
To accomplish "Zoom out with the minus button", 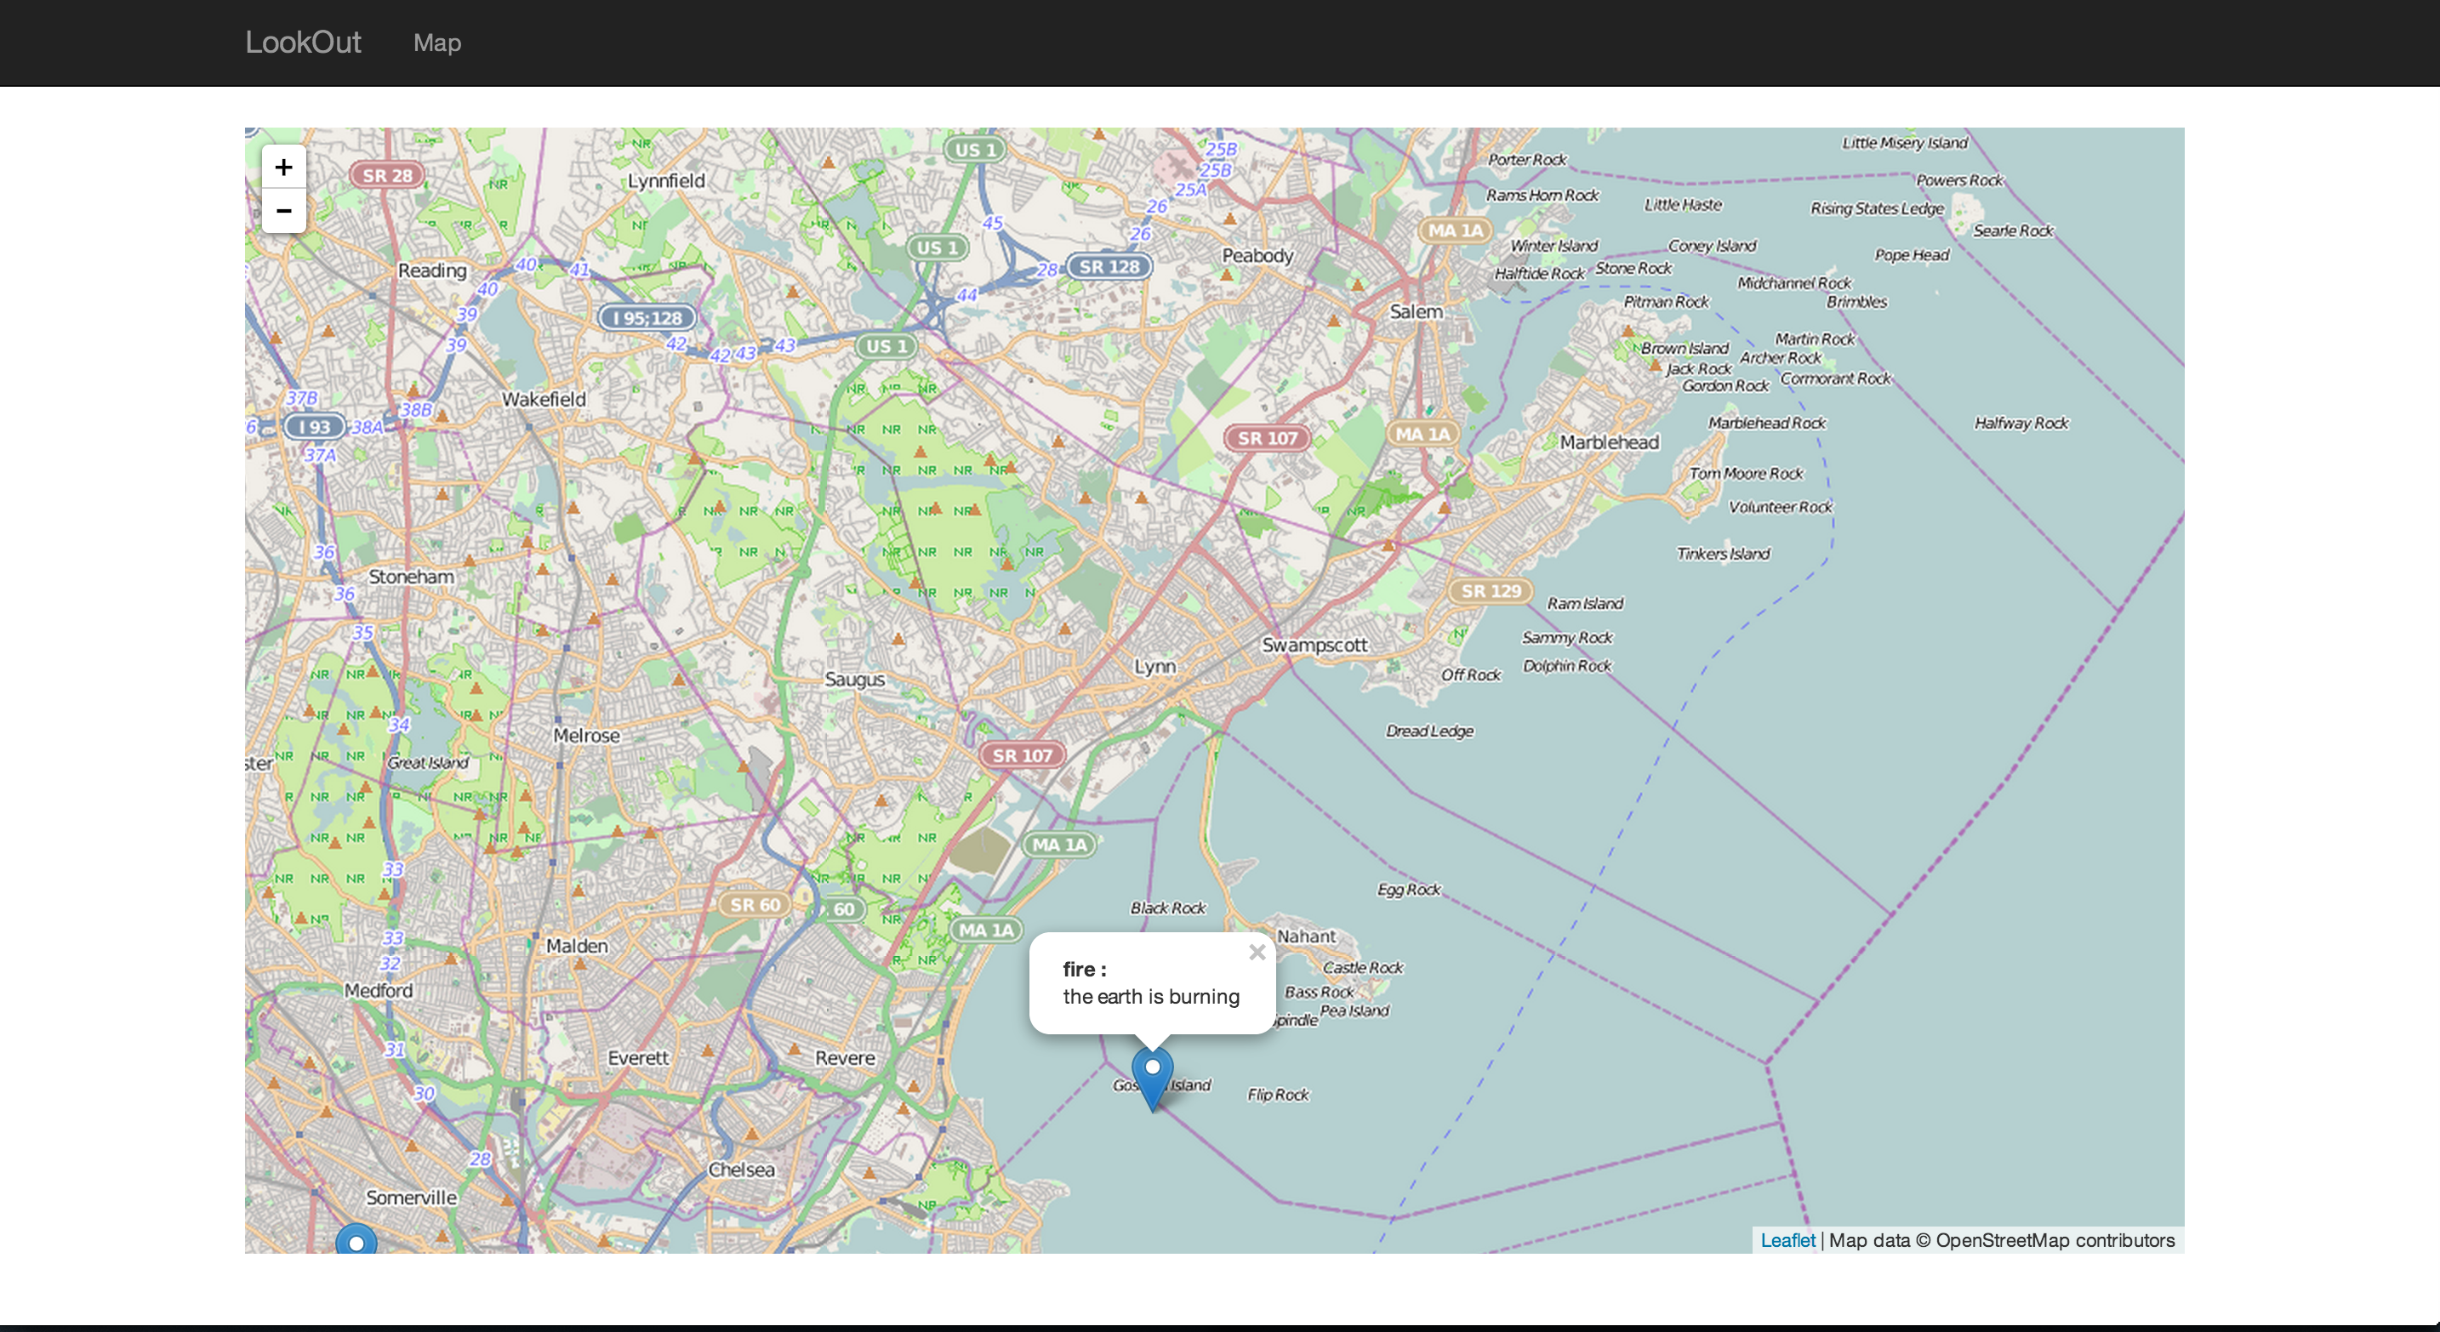I will tap(283, 211).
